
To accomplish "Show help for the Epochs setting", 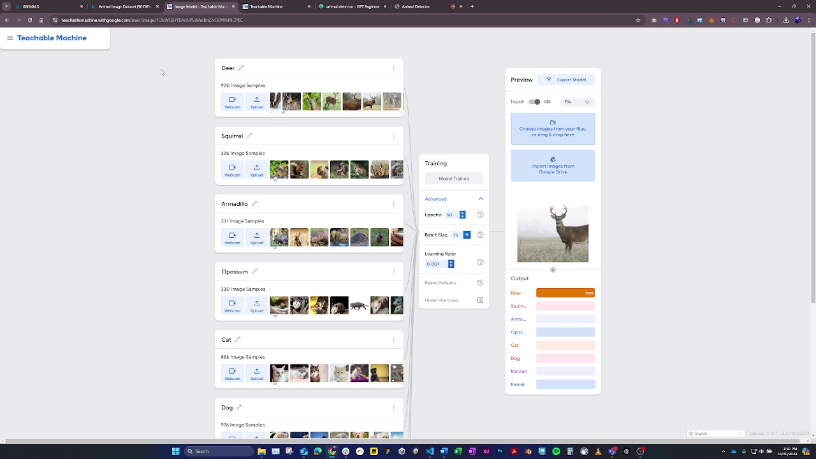I will (481, 215).
